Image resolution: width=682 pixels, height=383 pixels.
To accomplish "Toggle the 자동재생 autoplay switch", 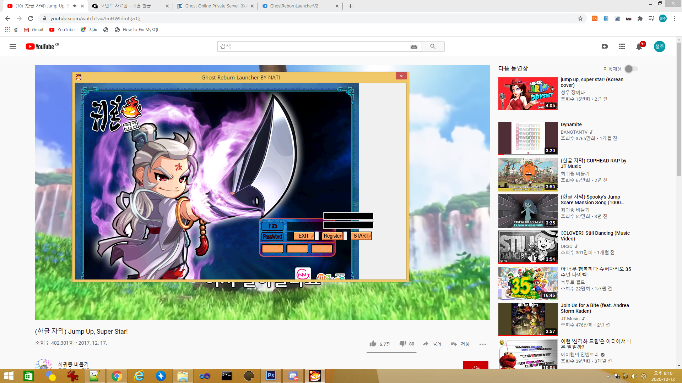I will click(x=631, y=69).
